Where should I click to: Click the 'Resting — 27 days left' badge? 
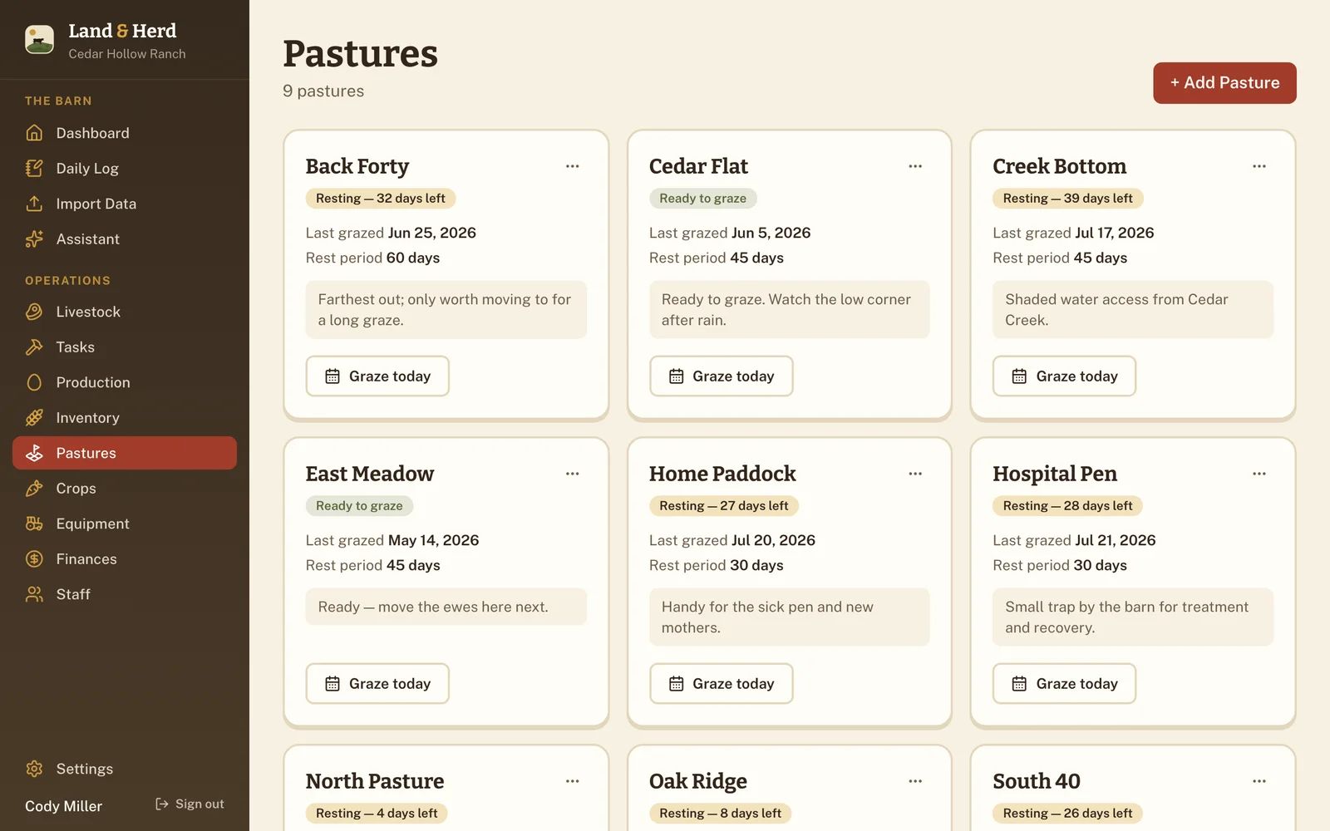tap(724, 506)
